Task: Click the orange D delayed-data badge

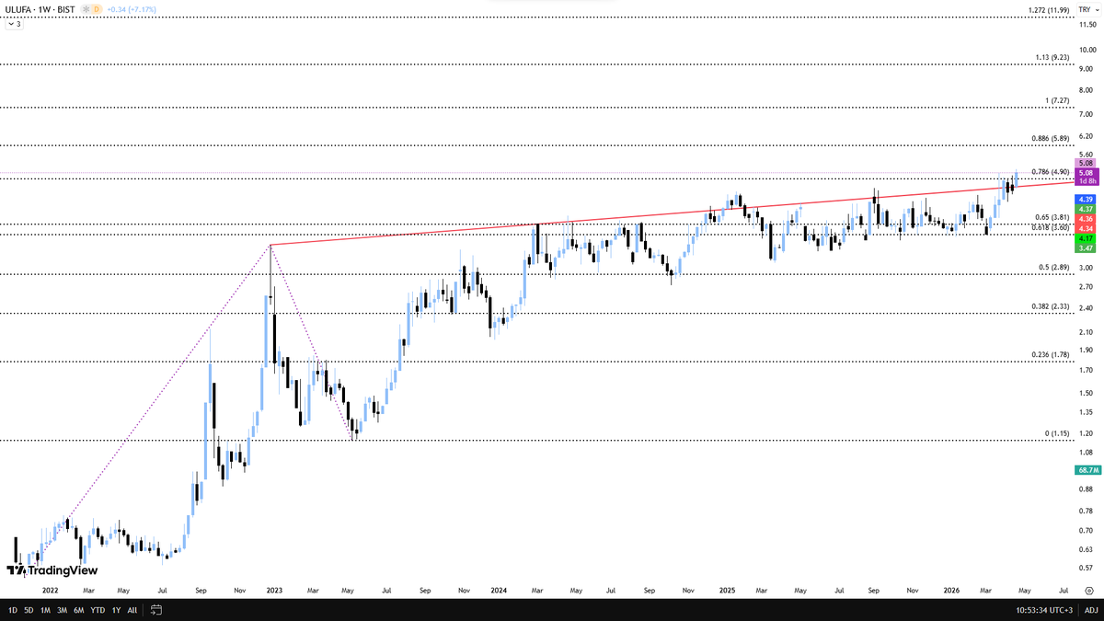Action: click(x=97, y=8)
